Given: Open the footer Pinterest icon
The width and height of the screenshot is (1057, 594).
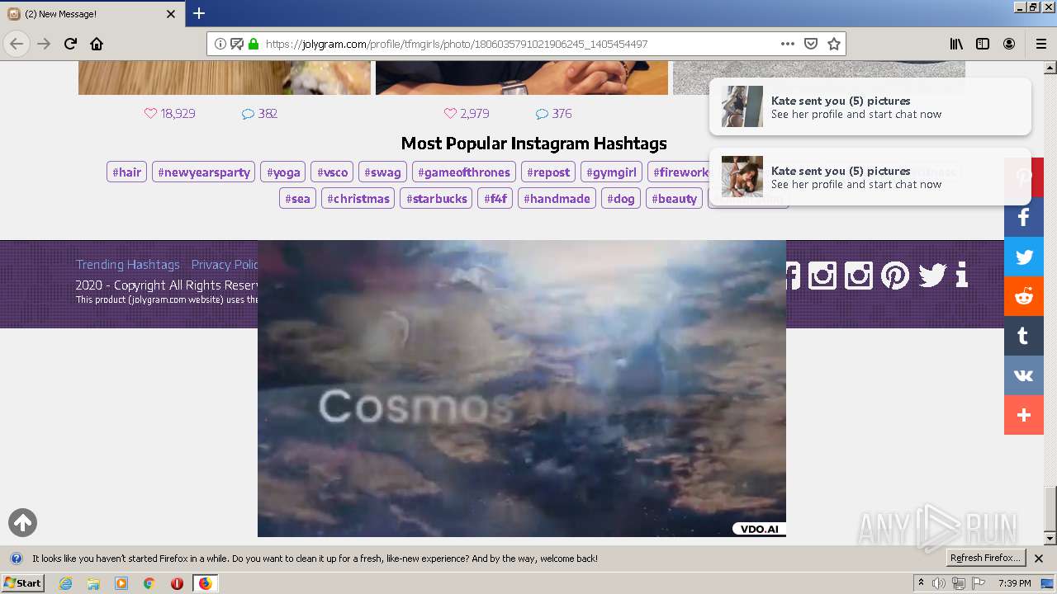Looking at the screenshot, I should point(895,275).
